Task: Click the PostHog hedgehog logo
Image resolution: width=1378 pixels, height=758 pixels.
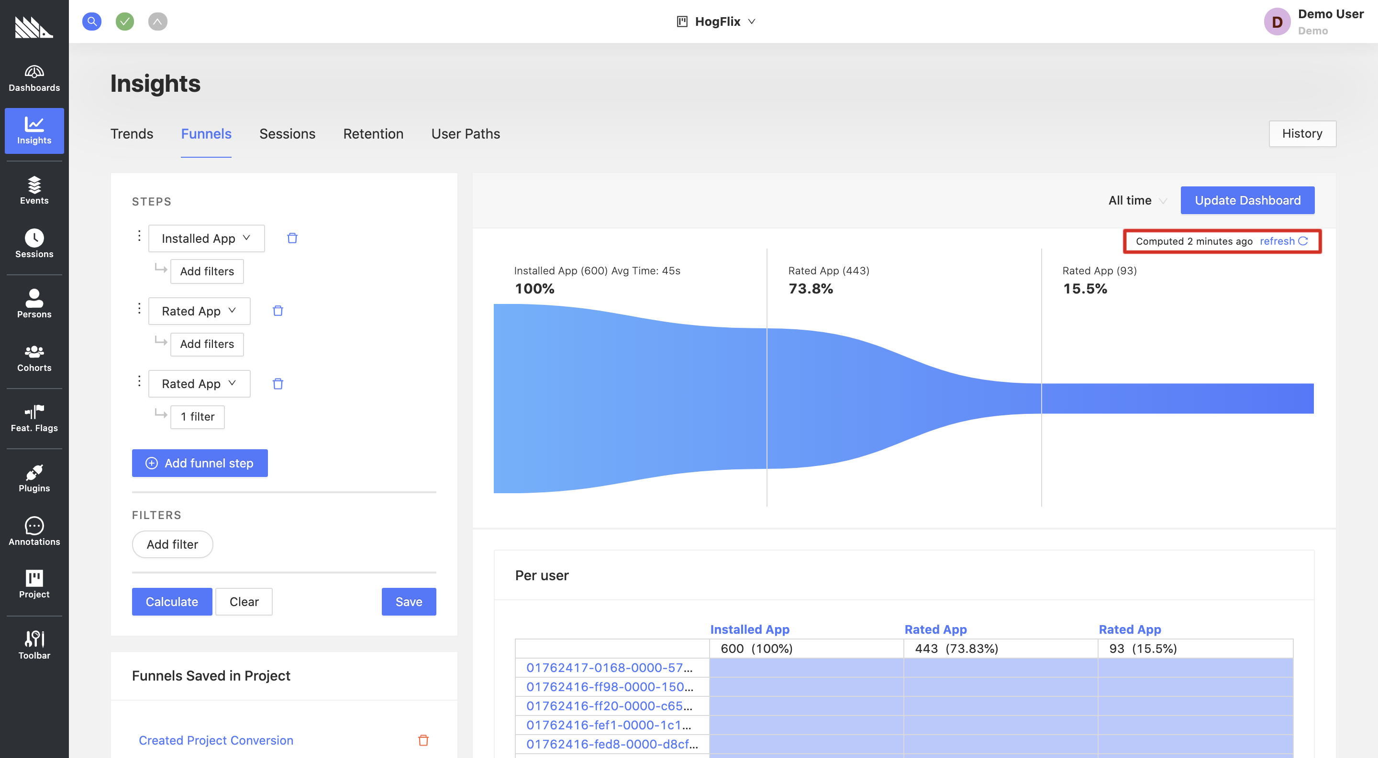Action: click(33, 27)
